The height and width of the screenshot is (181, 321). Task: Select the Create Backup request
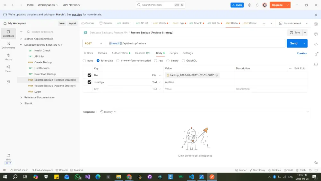[43, 62]
